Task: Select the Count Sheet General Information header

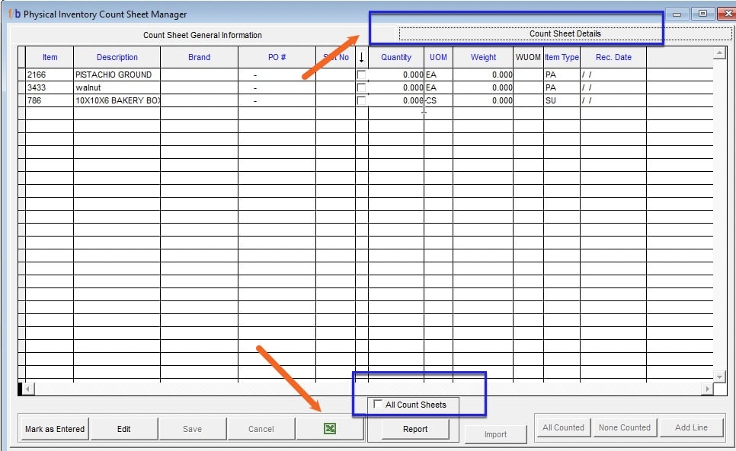Action: pos(203,35)
